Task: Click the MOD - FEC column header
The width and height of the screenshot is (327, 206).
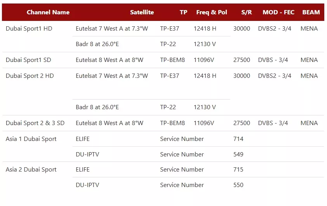Action: [x=278, y=12]
